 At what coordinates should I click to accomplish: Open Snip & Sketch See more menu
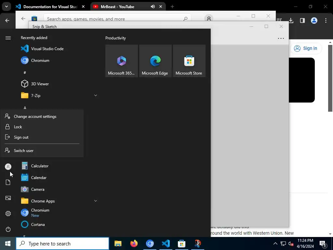tap(281, 38)
